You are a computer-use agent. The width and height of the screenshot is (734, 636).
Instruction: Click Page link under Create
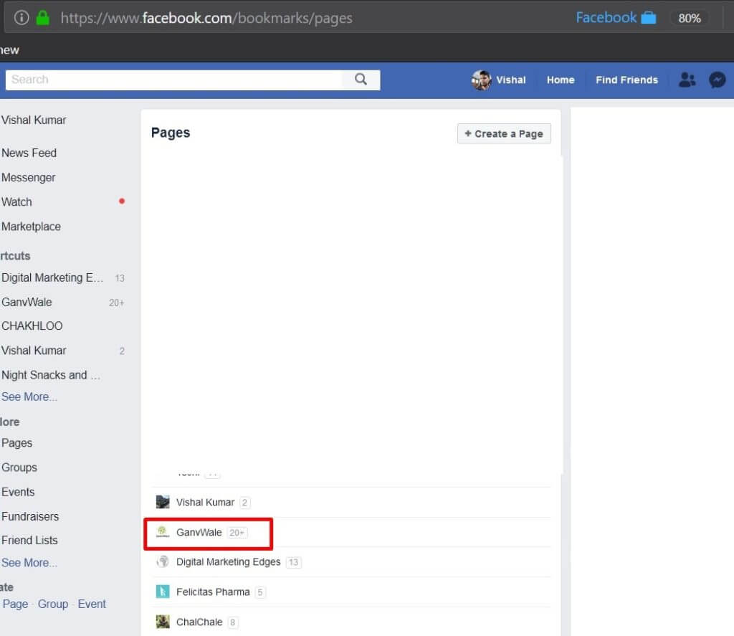[16, 604]
